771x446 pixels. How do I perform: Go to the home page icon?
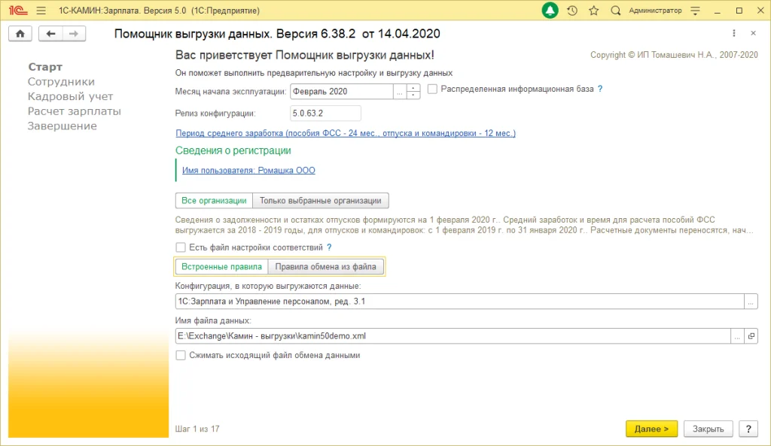(x=20, y=33)
